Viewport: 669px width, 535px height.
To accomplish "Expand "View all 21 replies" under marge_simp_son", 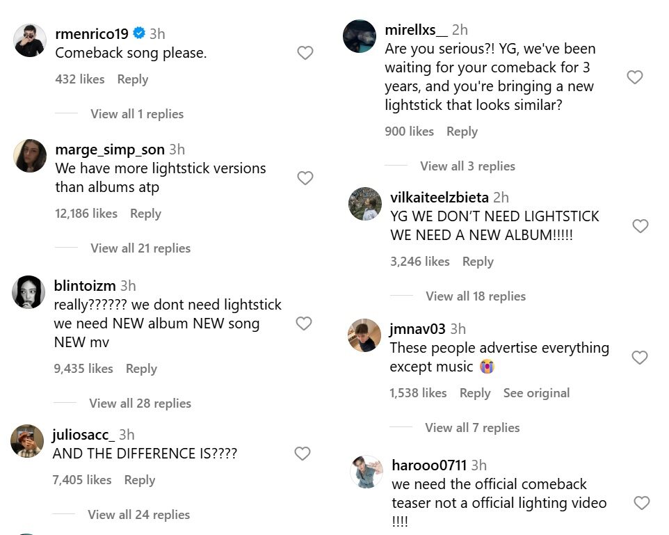I will coord(140,248).
